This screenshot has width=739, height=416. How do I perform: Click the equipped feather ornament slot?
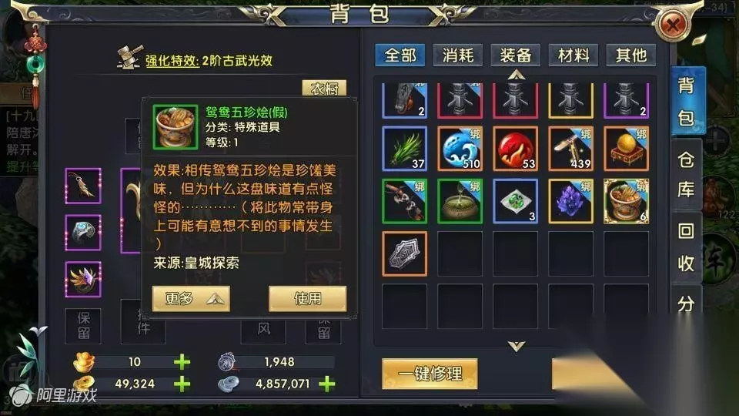pyautogui.click(x=83, y=279)
